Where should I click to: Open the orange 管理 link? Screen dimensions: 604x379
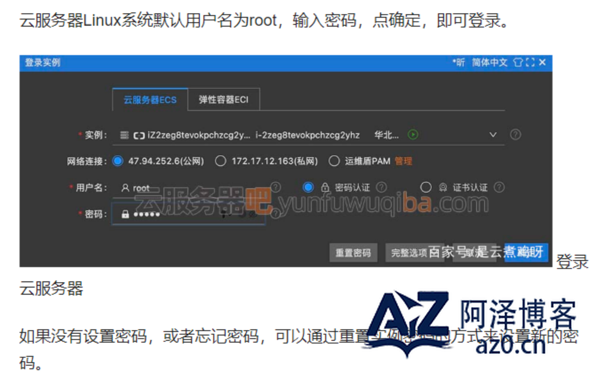tap(403, 161)
